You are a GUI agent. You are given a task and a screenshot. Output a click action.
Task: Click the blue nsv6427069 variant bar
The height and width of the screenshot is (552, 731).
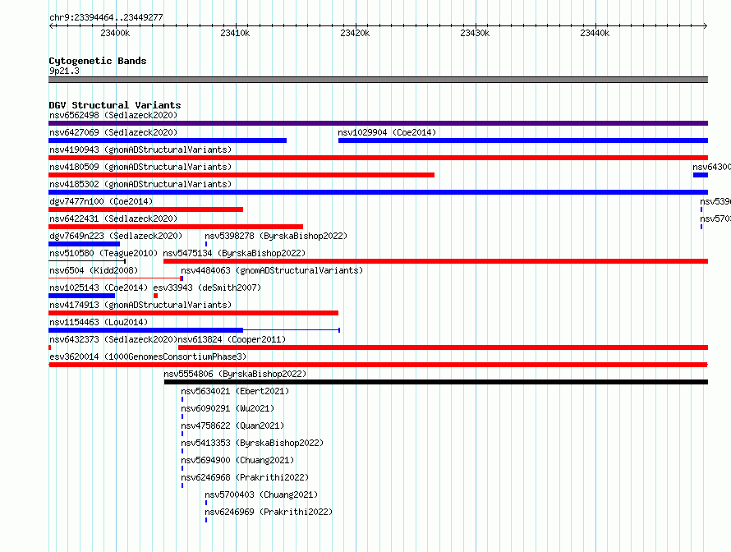pos(168,140)
